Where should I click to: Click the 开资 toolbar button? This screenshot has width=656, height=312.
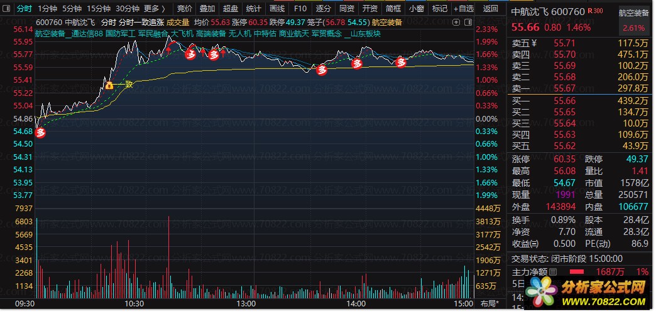click(370, 8)
